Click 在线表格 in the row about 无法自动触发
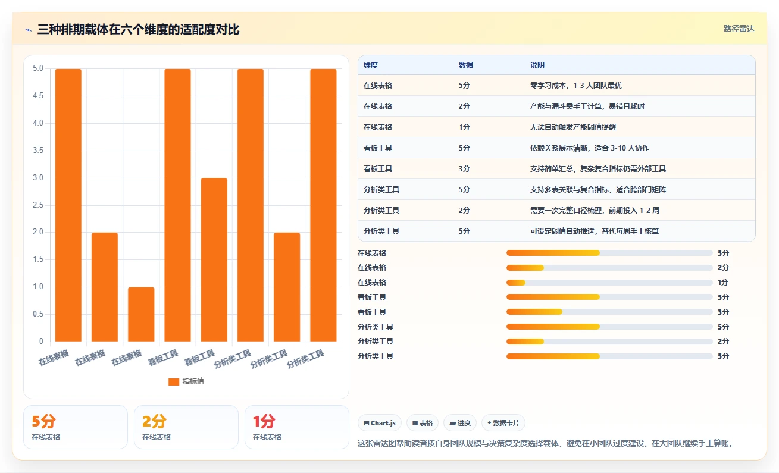The height and width of the screenshot is (473, 779). pos(378,127)
